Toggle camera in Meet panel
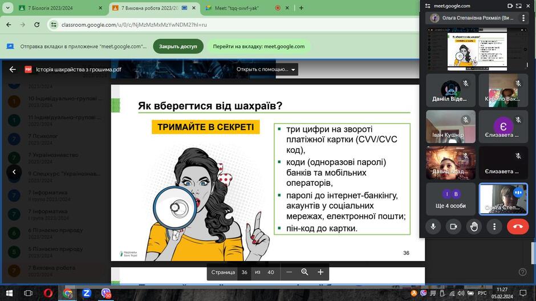Screen dimensions: 536x301 click(x=454, y=226)
